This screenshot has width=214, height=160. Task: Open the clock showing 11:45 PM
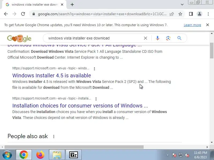click(x=200, y=155)
